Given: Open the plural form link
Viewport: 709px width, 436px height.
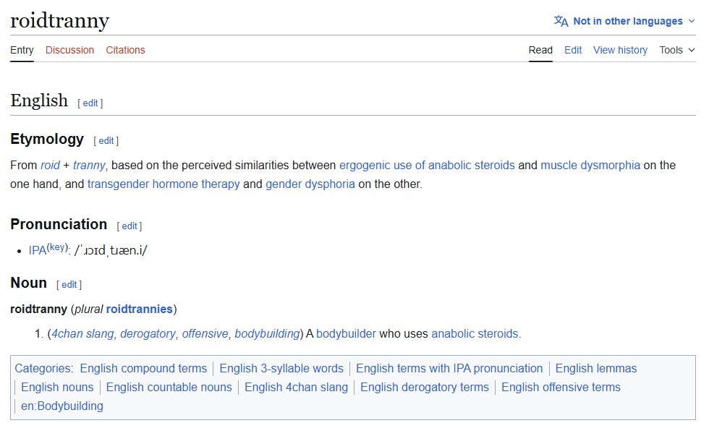Looking at the screenshot, I should (139, 309).
